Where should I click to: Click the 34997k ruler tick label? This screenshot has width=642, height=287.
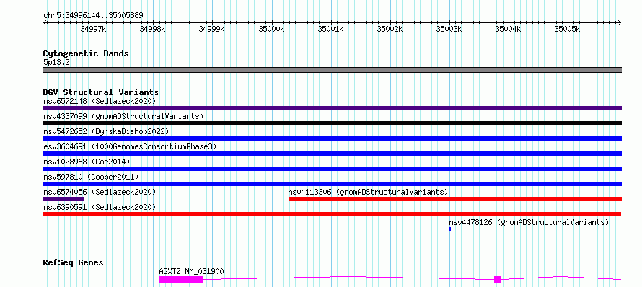click(x=94, y=29)
